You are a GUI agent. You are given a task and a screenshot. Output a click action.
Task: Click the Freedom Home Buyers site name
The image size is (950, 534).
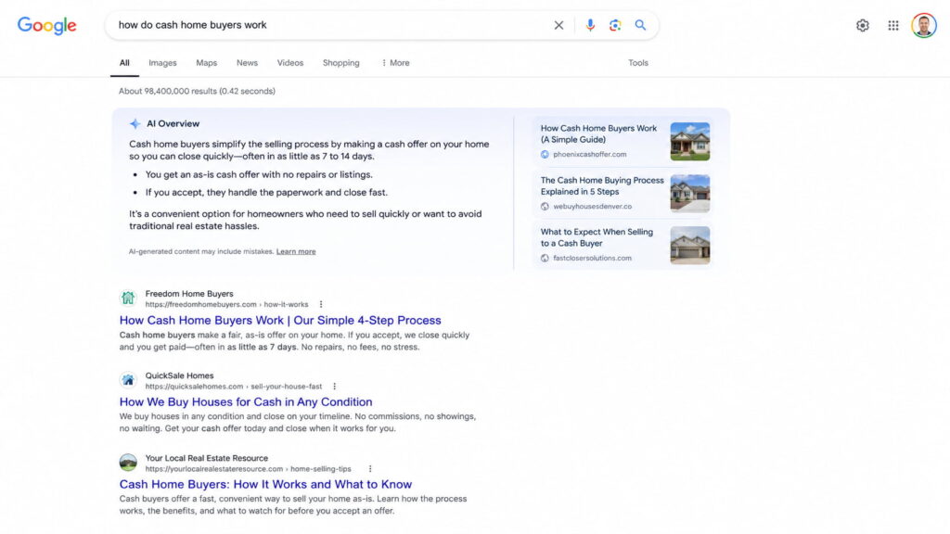pyautogui.click(x=189, y=294)
